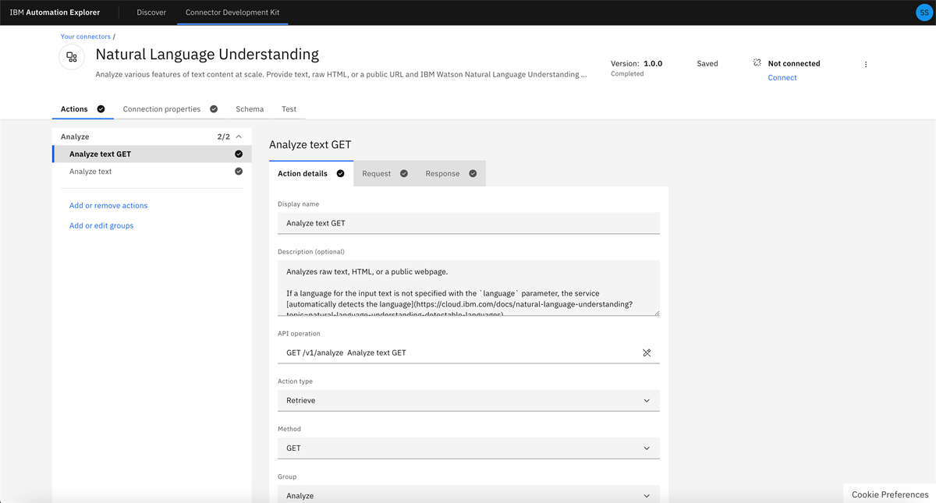
Task: Click the Not connected plug icon
Action: [x=757, y=62]
